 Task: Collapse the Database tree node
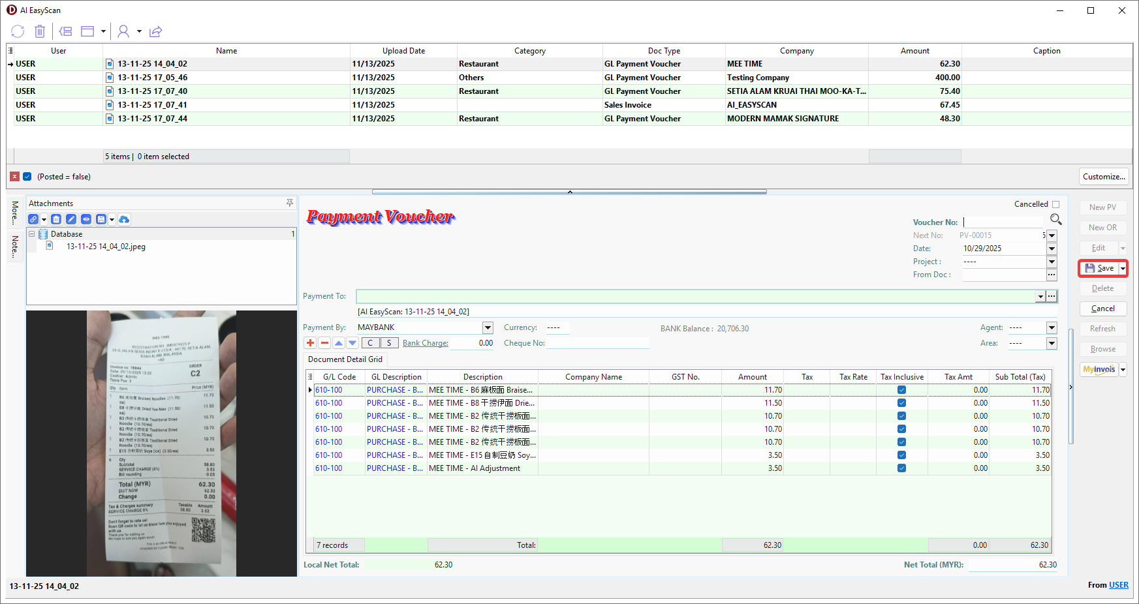tap(31, 234)
